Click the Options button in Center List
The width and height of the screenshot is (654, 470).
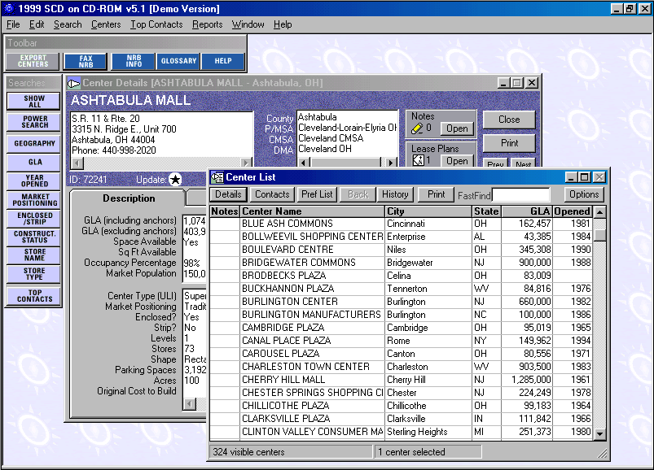coord(584,194)
